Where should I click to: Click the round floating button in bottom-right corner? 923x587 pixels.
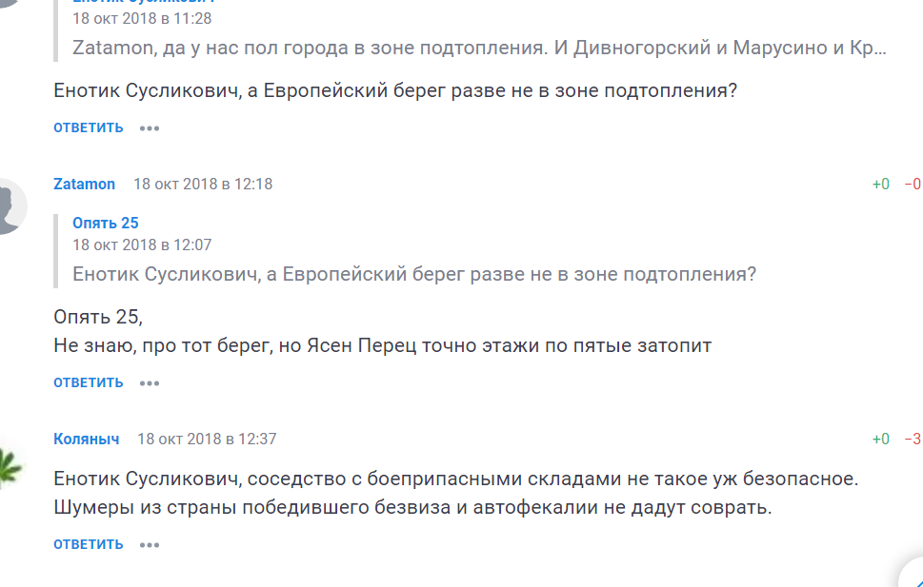point(913,574)
